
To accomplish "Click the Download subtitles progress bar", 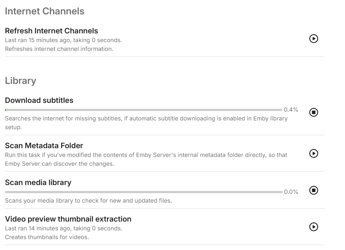I will [x=143, y=110].
